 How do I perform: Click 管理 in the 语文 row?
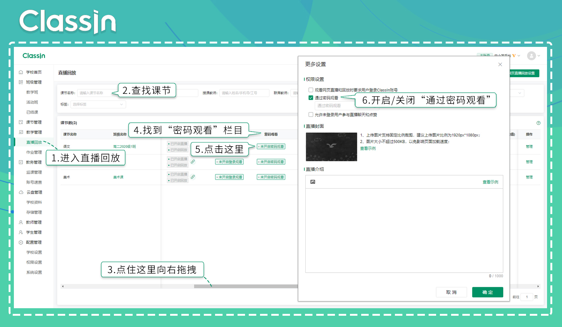[529, 147]
